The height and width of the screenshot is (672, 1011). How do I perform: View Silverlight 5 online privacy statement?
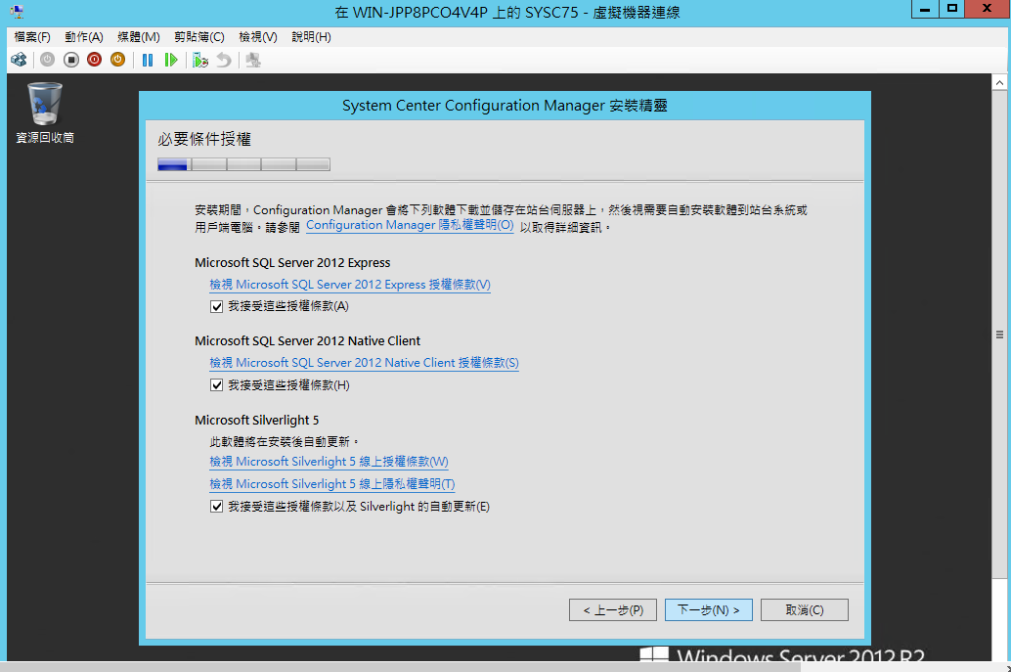[332, 483]
